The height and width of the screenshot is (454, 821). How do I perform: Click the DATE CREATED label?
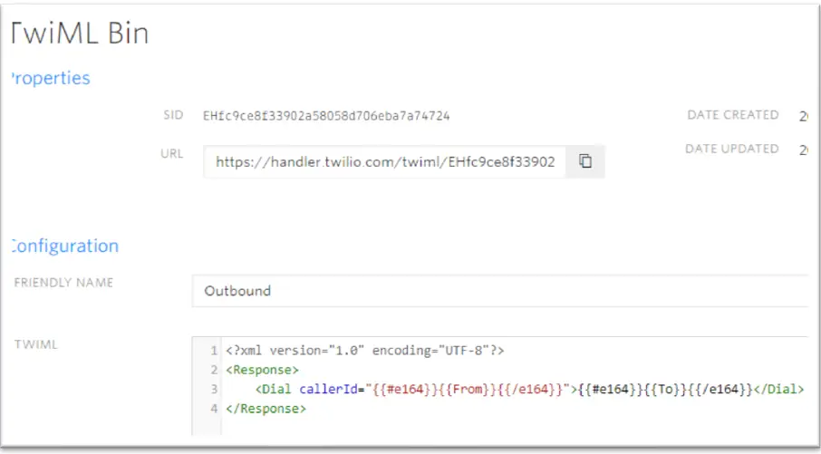pos(732,115)
